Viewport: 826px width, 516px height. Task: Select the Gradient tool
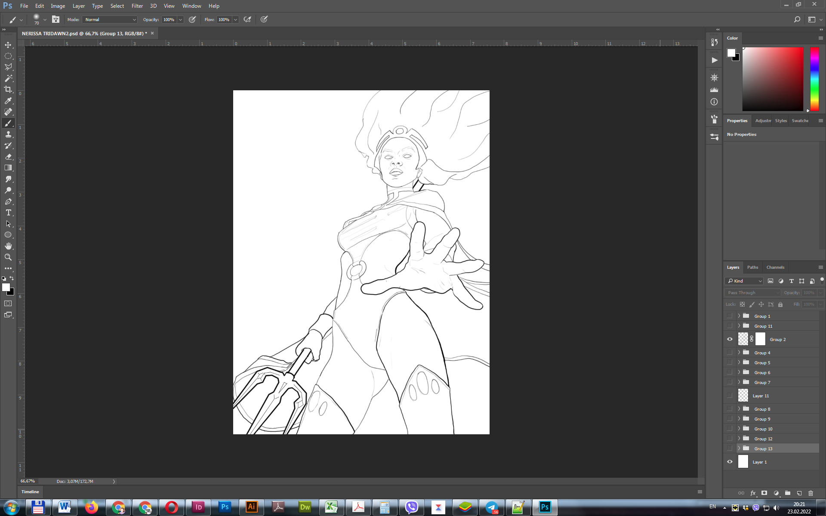pos(8,168)
